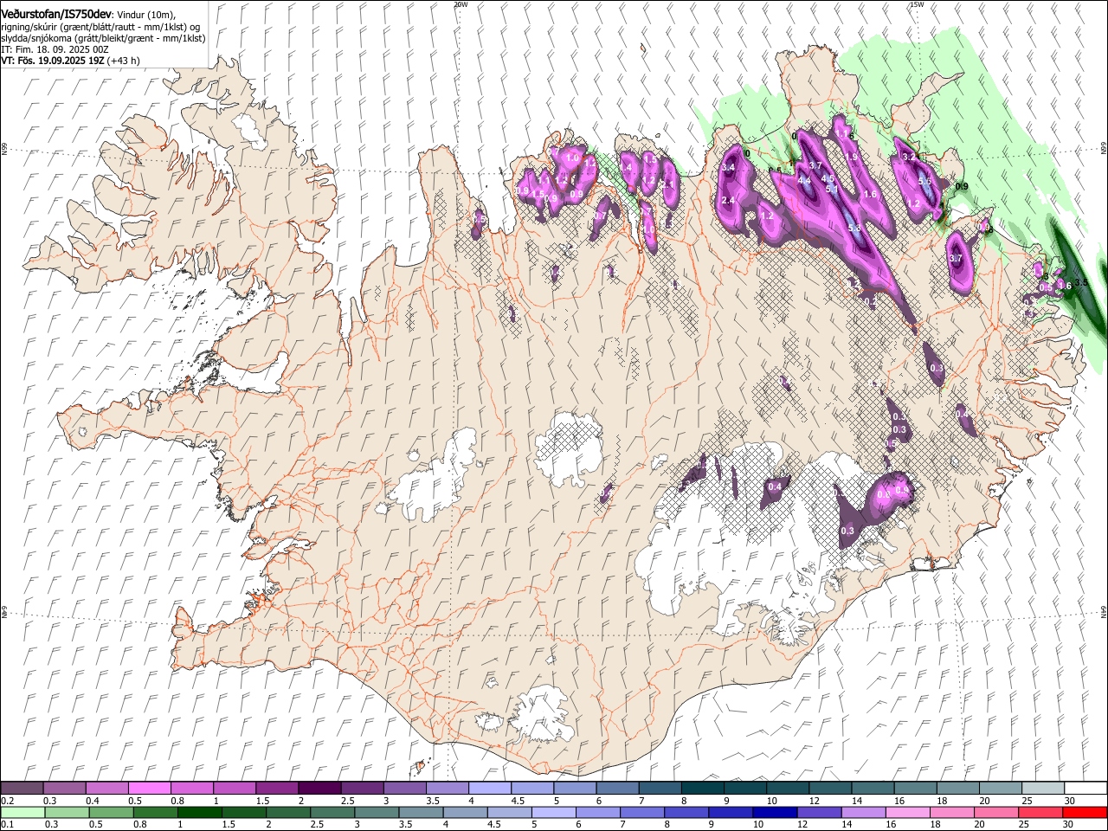The image size is (1108, 831).
Task: Pick the rain legend swatch starting at 2
Action: [287, 813]
